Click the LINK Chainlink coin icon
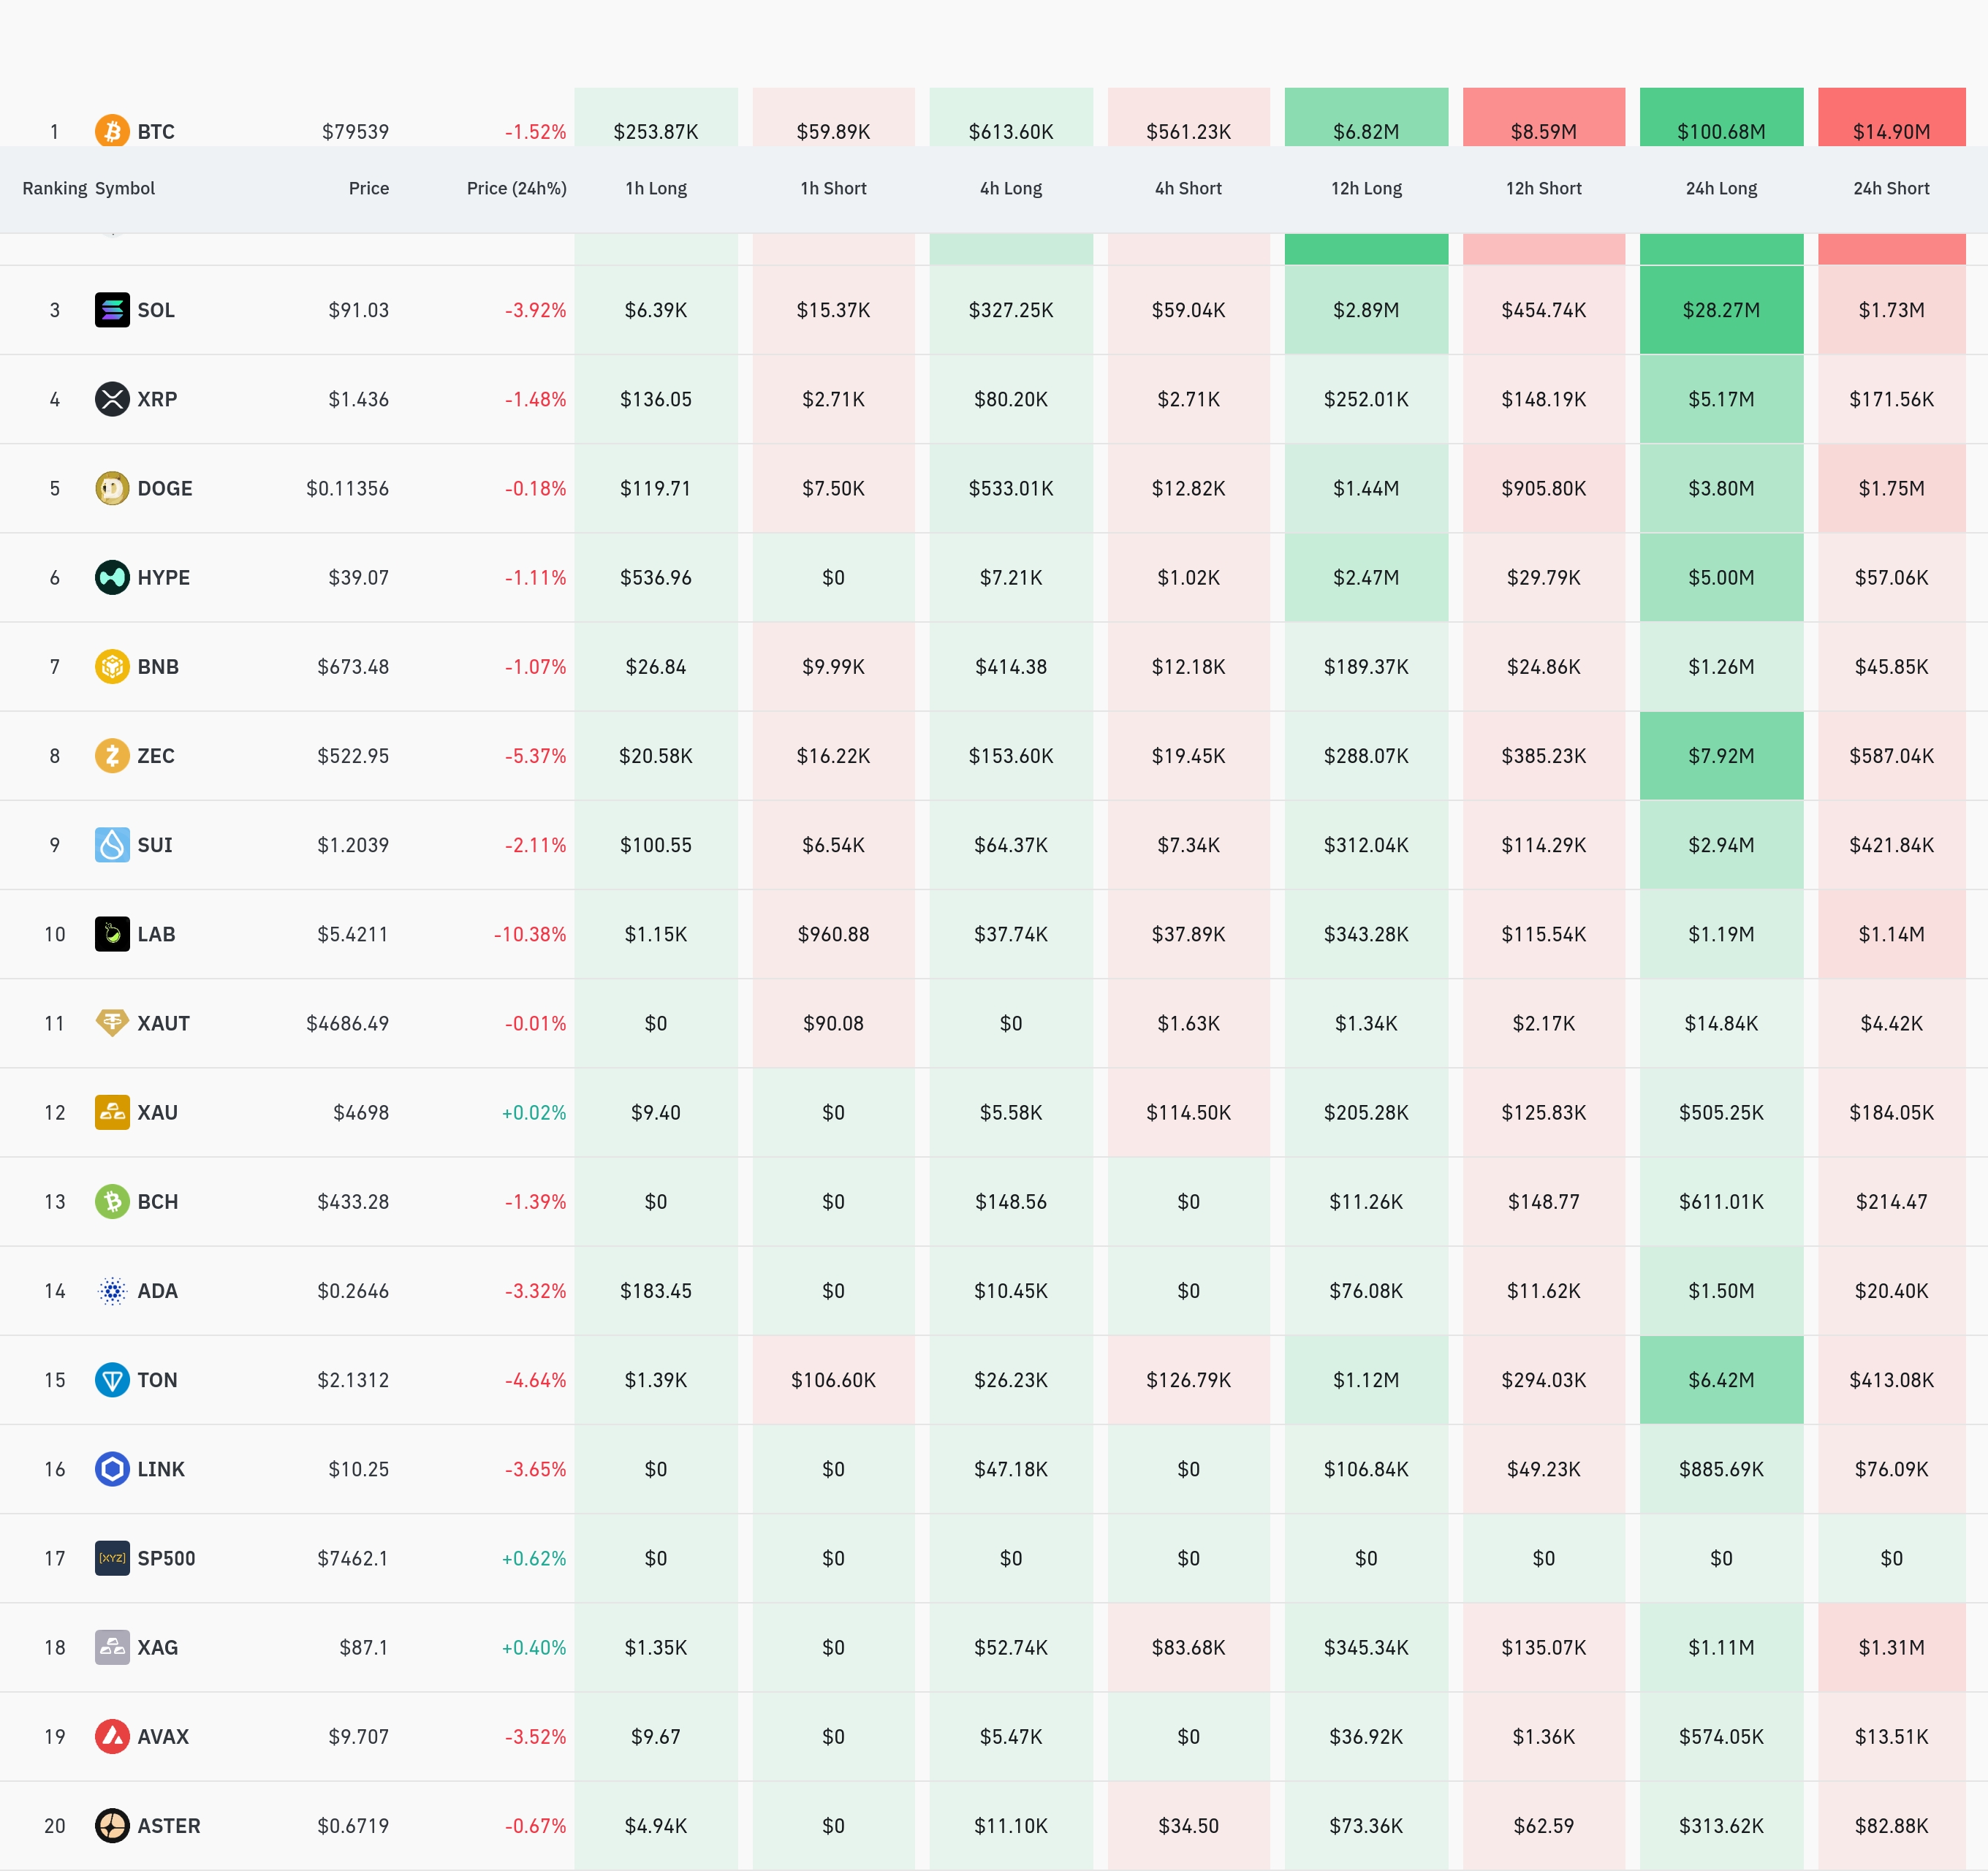The image size is (1988, 1871). (112, 1469)
